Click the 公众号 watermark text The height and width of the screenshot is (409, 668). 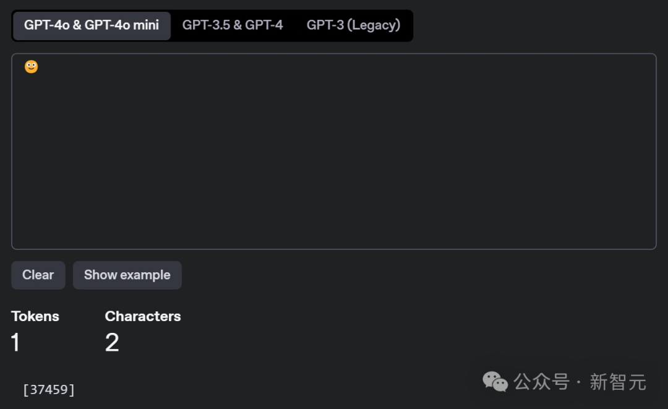541,382
